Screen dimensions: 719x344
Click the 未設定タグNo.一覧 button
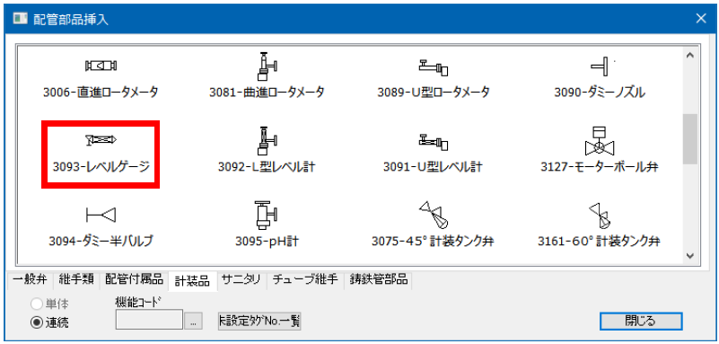[x=259, y=322]
